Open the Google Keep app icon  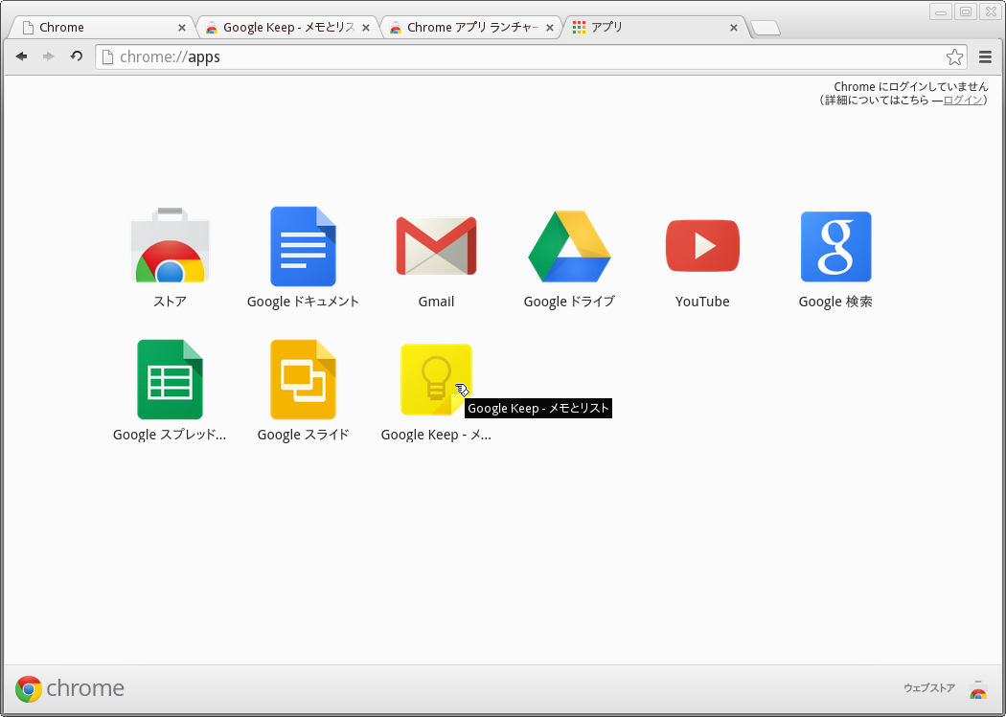pos(436,379)
